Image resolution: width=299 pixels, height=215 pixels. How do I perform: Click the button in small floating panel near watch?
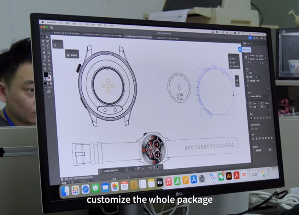coord(72,55)
